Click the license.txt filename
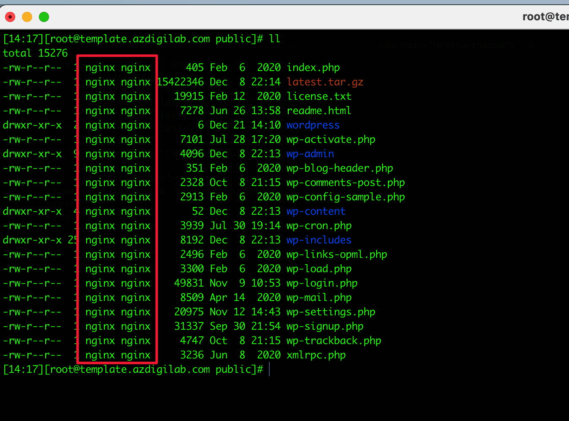This screenshot has height=421, width=569. [x=319, y=96]
